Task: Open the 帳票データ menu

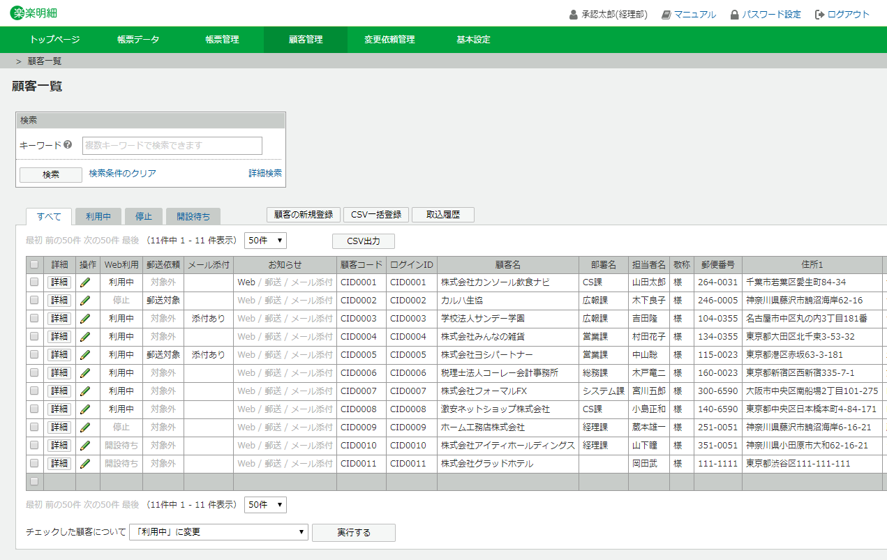Action: [x=138, y=40]
